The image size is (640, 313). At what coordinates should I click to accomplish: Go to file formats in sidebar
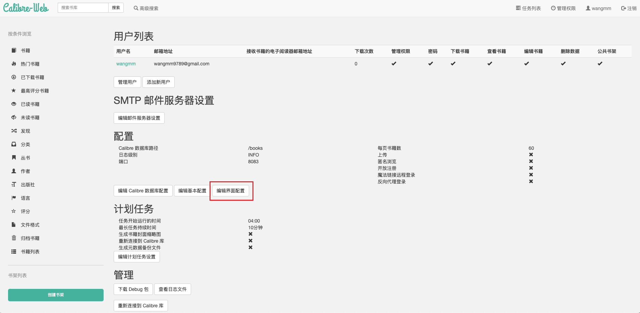point(30,225)
